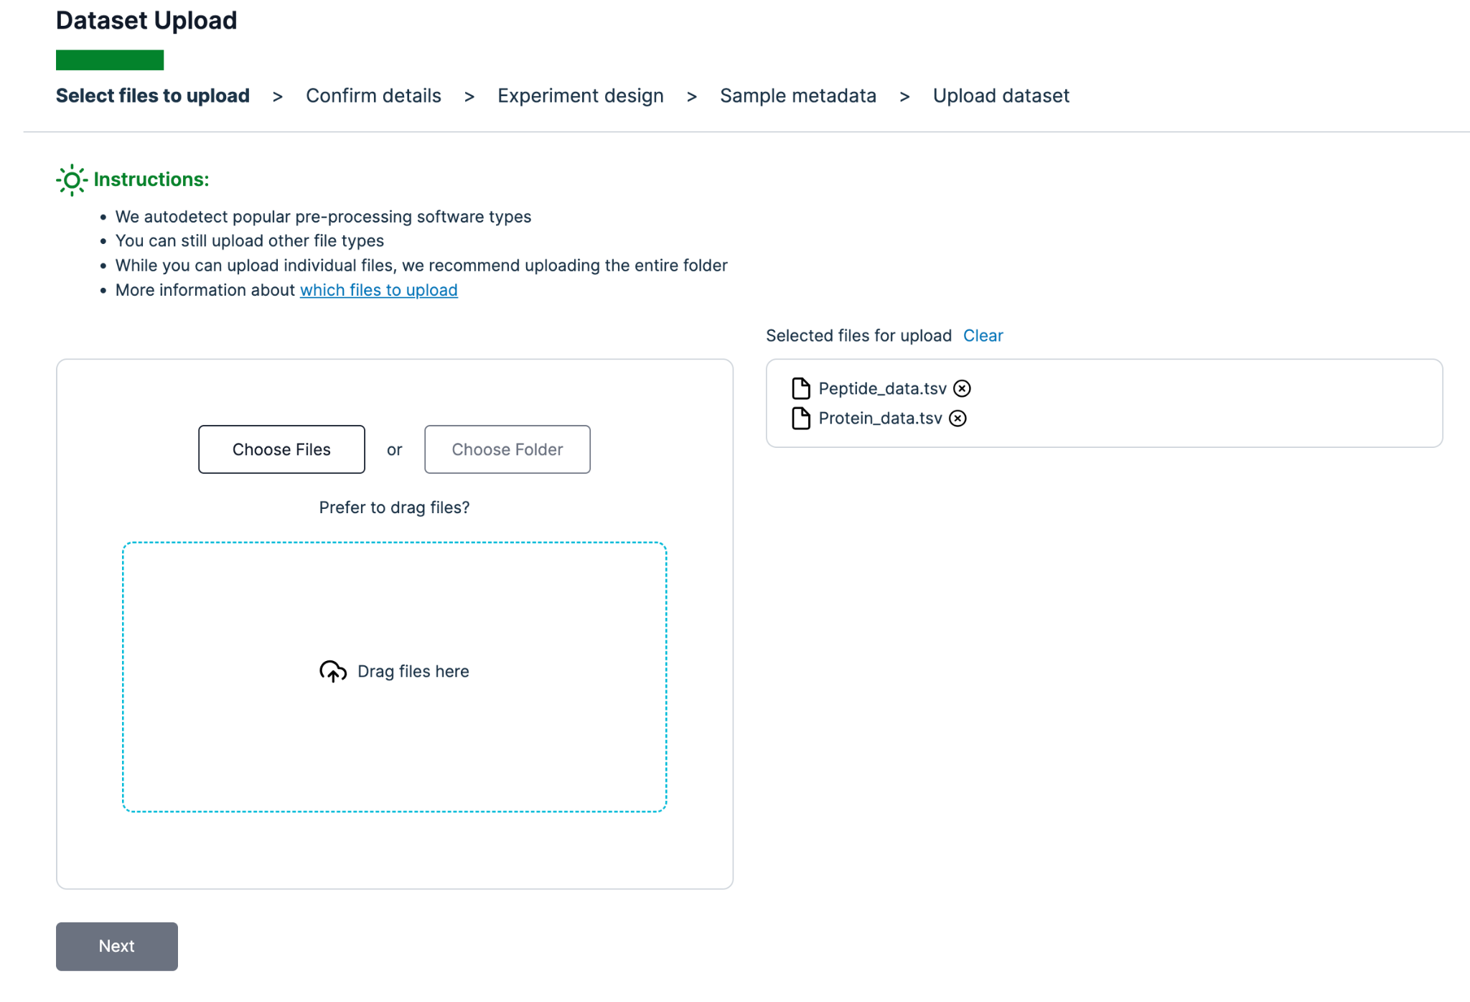
Task: Go to the Confirm details step
Action: pos(373,96)
